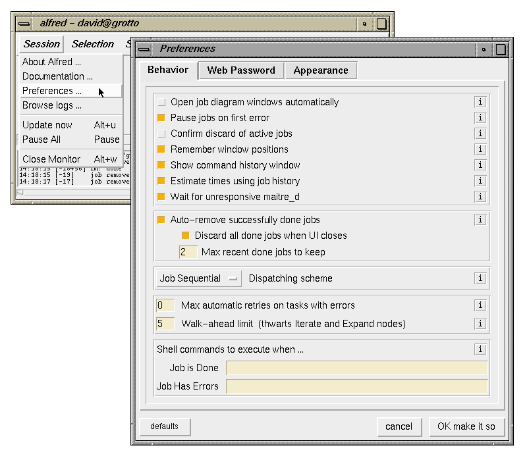Image resolution: width=527 pixels, height=458 pixels.
Task: Open the Preferences window menu button
Action: [144, 49]
